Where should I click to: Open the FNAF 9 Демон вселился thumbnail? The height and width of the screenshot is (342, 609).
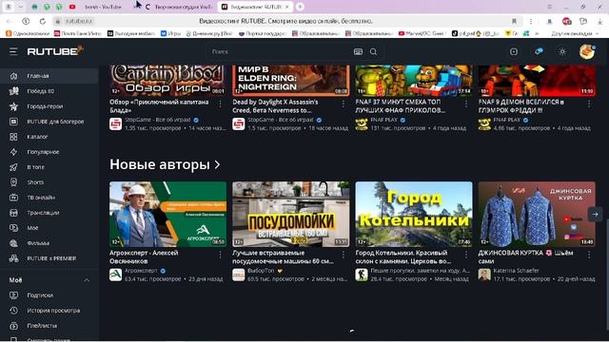[537, 80]
